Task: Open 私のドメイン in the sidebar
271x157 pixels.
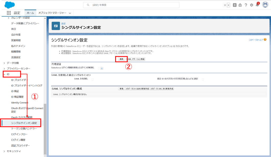Action: pos(18,46)
